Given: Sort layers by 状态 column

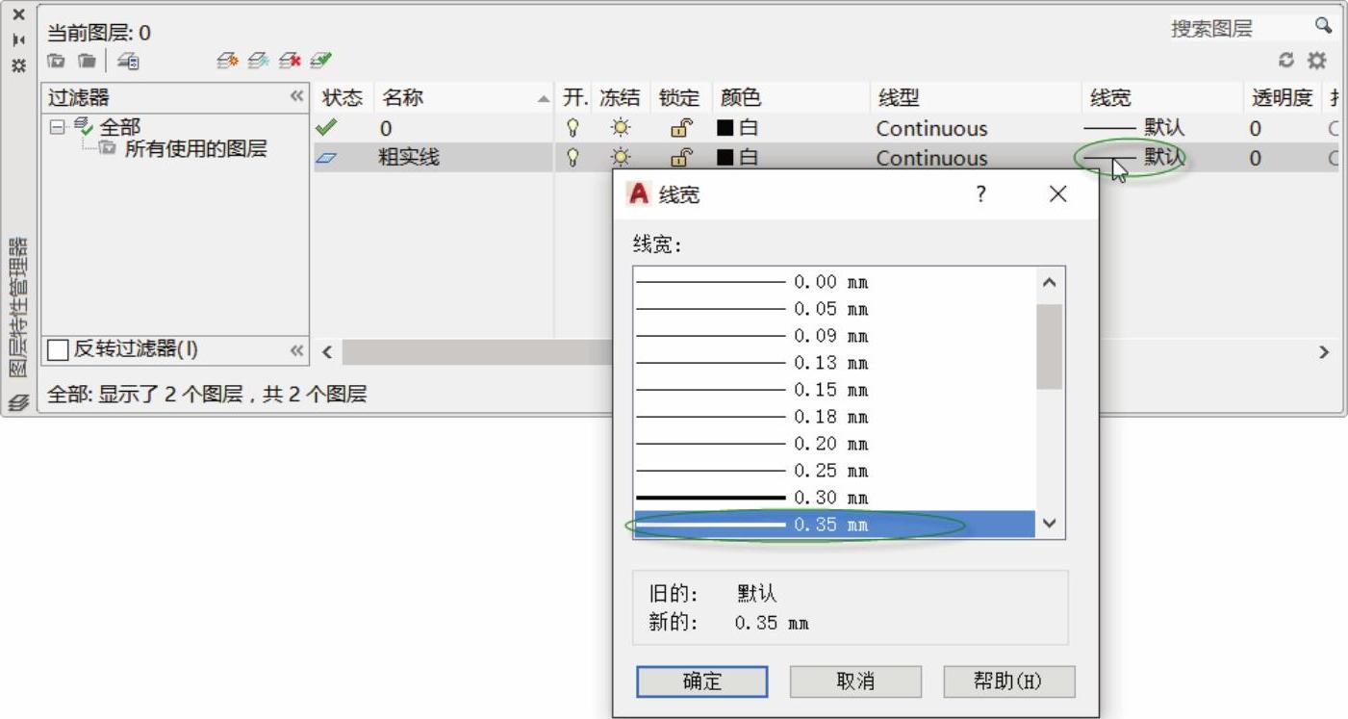Looking at the screenshot, I should click(342, 97).
